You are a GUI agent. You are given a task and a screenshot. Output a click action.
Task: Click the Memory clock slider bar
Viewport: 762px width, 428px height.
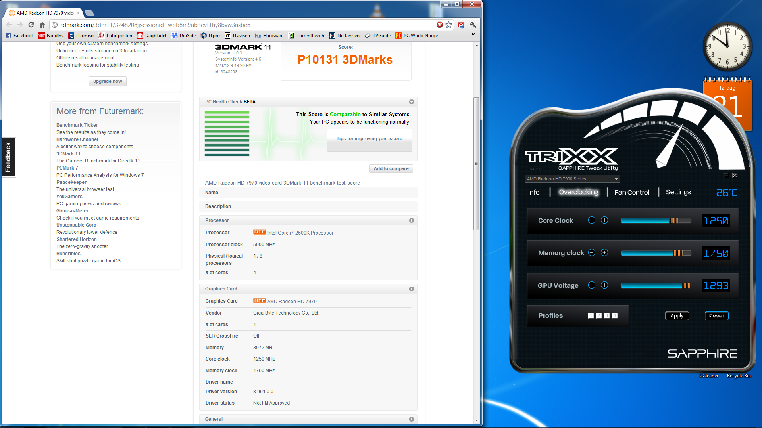click(x=656, y=253)
